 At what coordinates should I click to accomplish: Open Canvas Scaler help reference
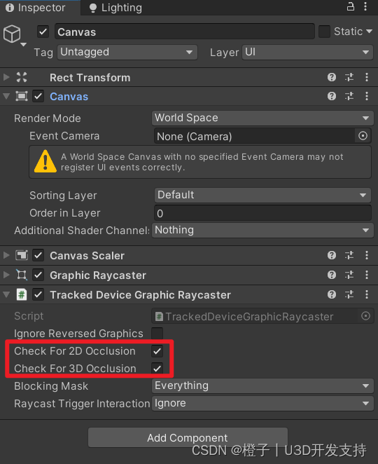[332, 255]
